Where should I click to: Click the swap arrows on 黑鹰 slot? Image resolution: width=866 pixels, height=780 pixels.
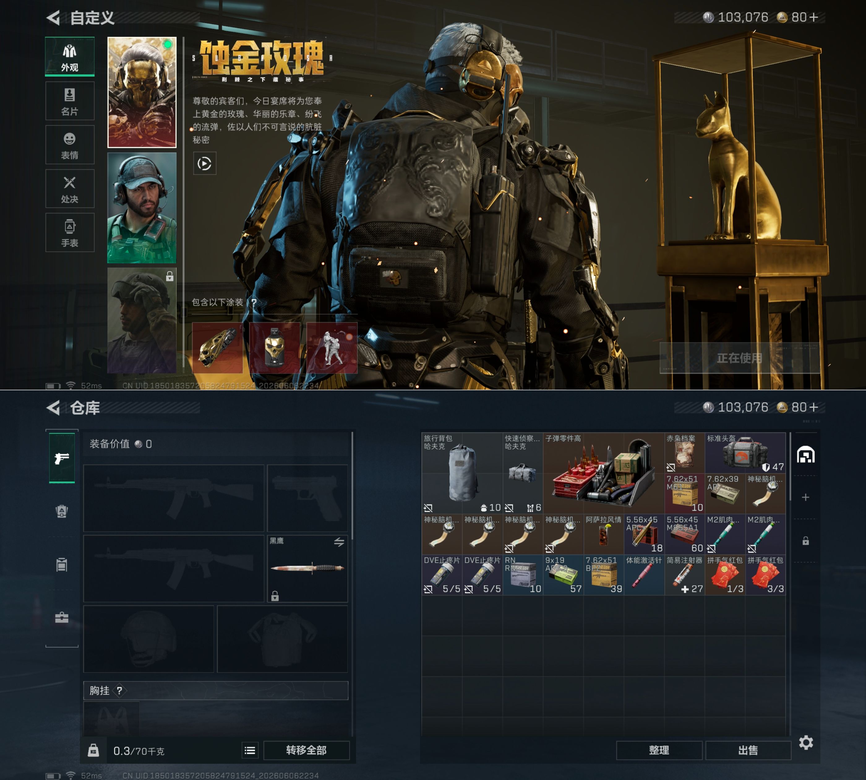(339, 542)
